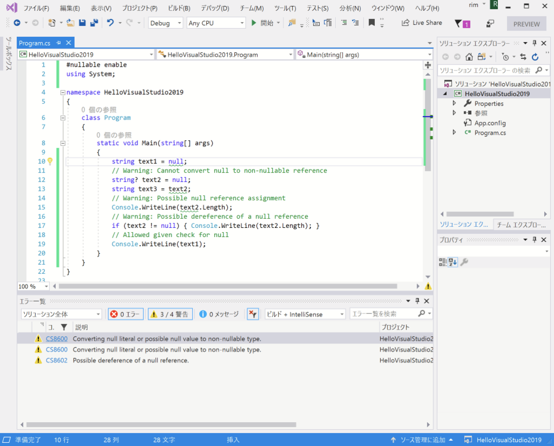Screen dimensions: 554x446
Task: Sort properties alphabetically in Properties panel
Action: coord(453,262)
